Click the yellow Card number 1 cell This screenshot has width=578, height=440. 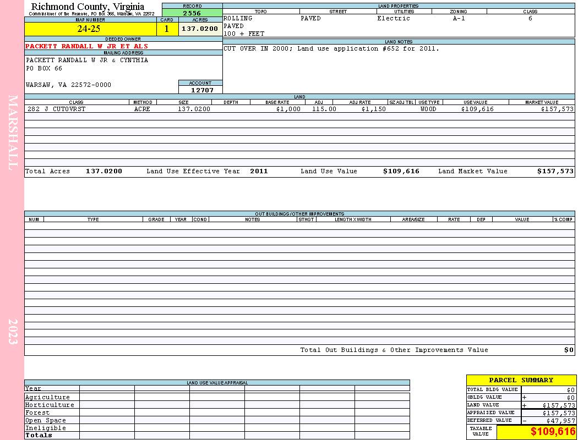pyautogui.click(x=167, y=29)
